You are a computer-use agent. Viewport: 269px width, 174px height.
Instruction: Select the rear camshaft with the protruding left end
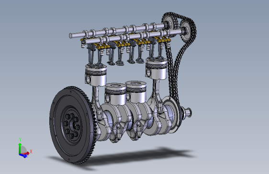(x=117, y=31)
